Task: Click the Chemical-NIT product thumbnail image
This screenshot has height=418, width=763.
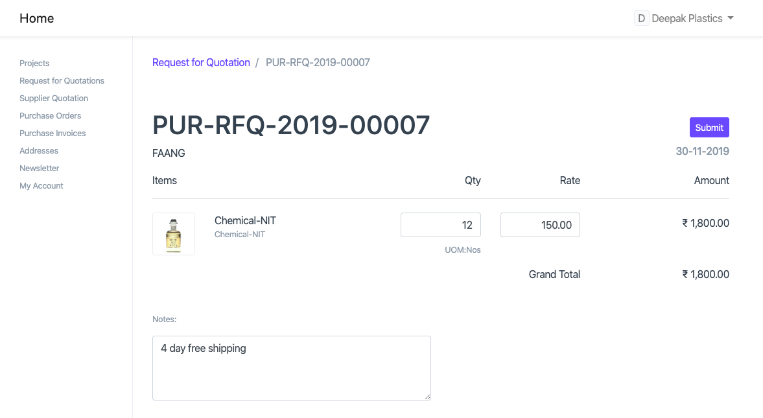Action: pos(173,234)
